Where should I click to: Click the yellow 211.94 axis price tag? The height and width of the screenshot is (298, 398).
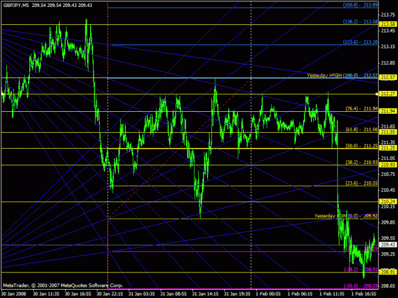pyautogui.click(x=388, y=111)
